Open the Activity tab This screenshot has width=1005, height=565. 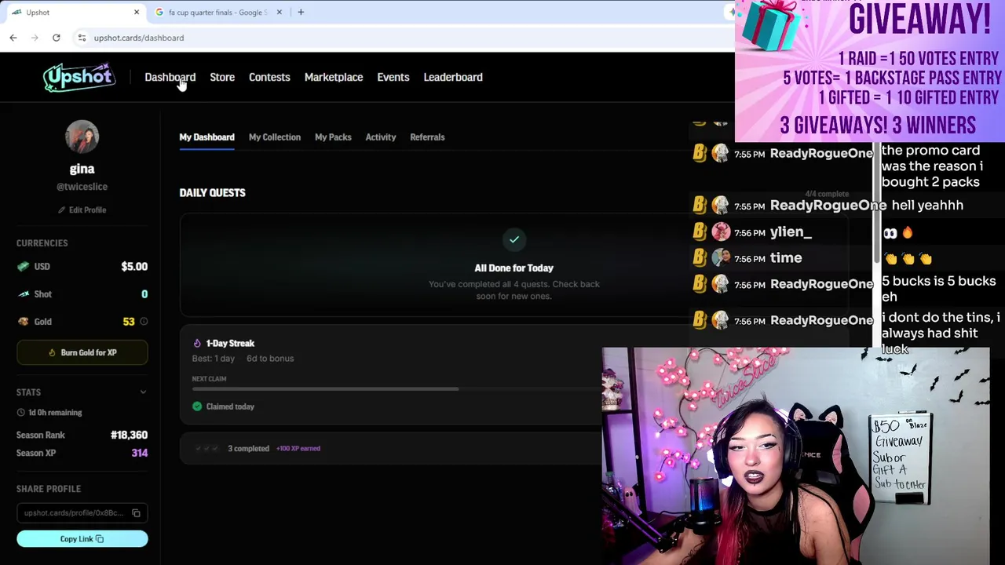click(x=381, y=137)
